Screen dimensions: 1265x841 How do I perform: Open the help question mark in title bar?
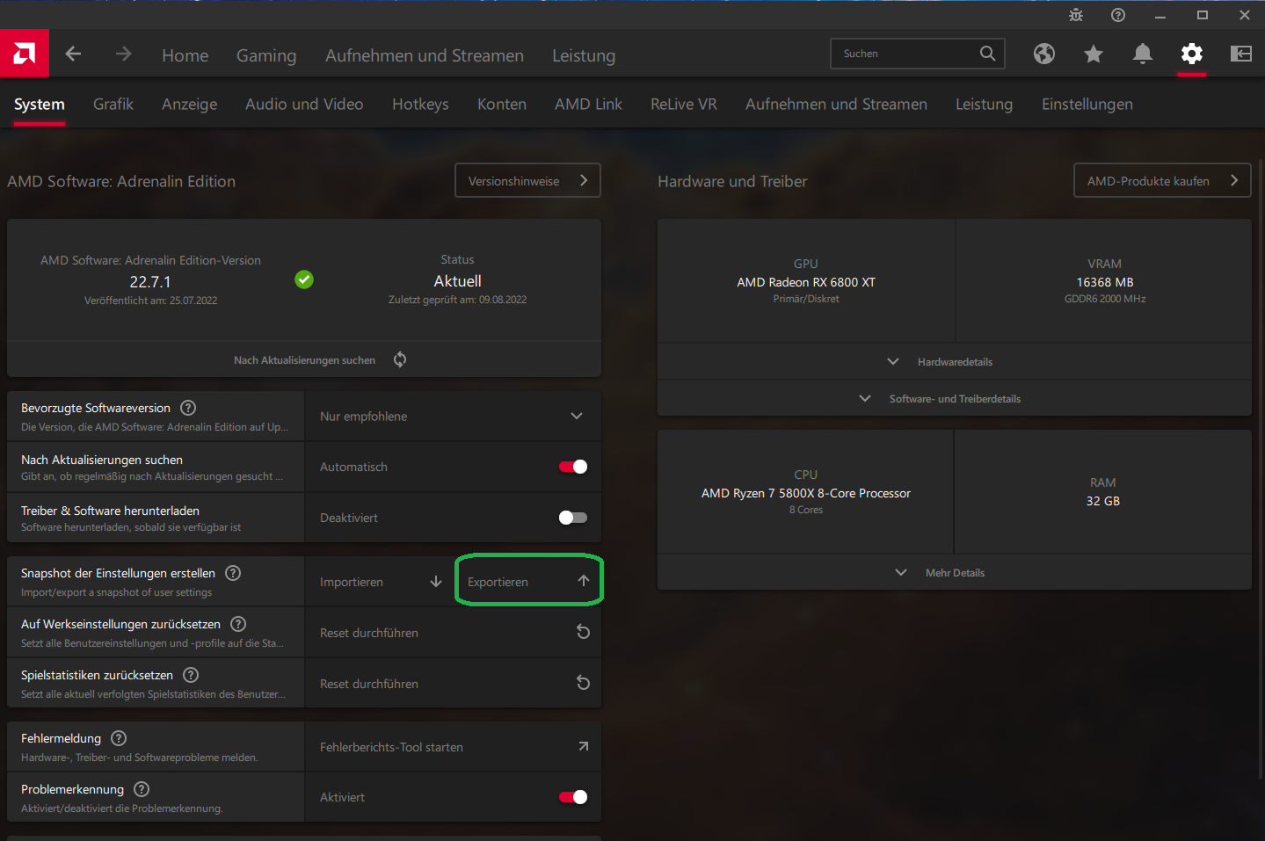point(1118,15)
